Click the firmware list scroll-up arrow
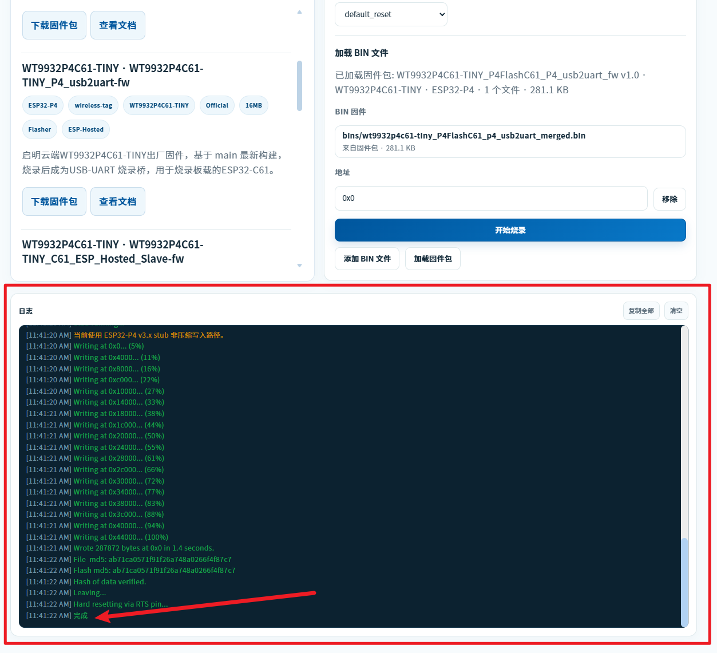 point(299,12)
